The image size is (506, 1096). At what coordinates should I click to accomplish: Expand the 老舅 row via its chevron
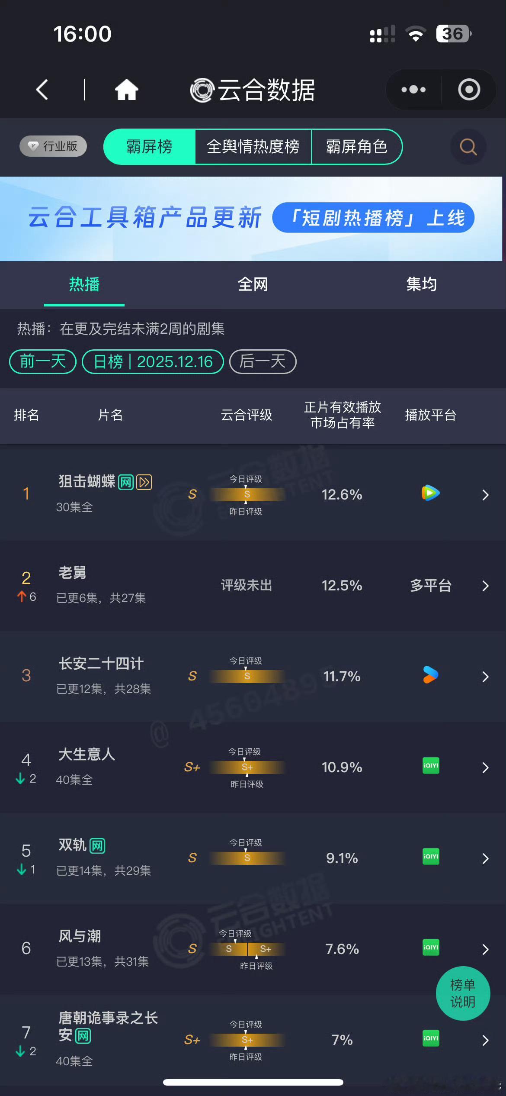coord(485,586)
